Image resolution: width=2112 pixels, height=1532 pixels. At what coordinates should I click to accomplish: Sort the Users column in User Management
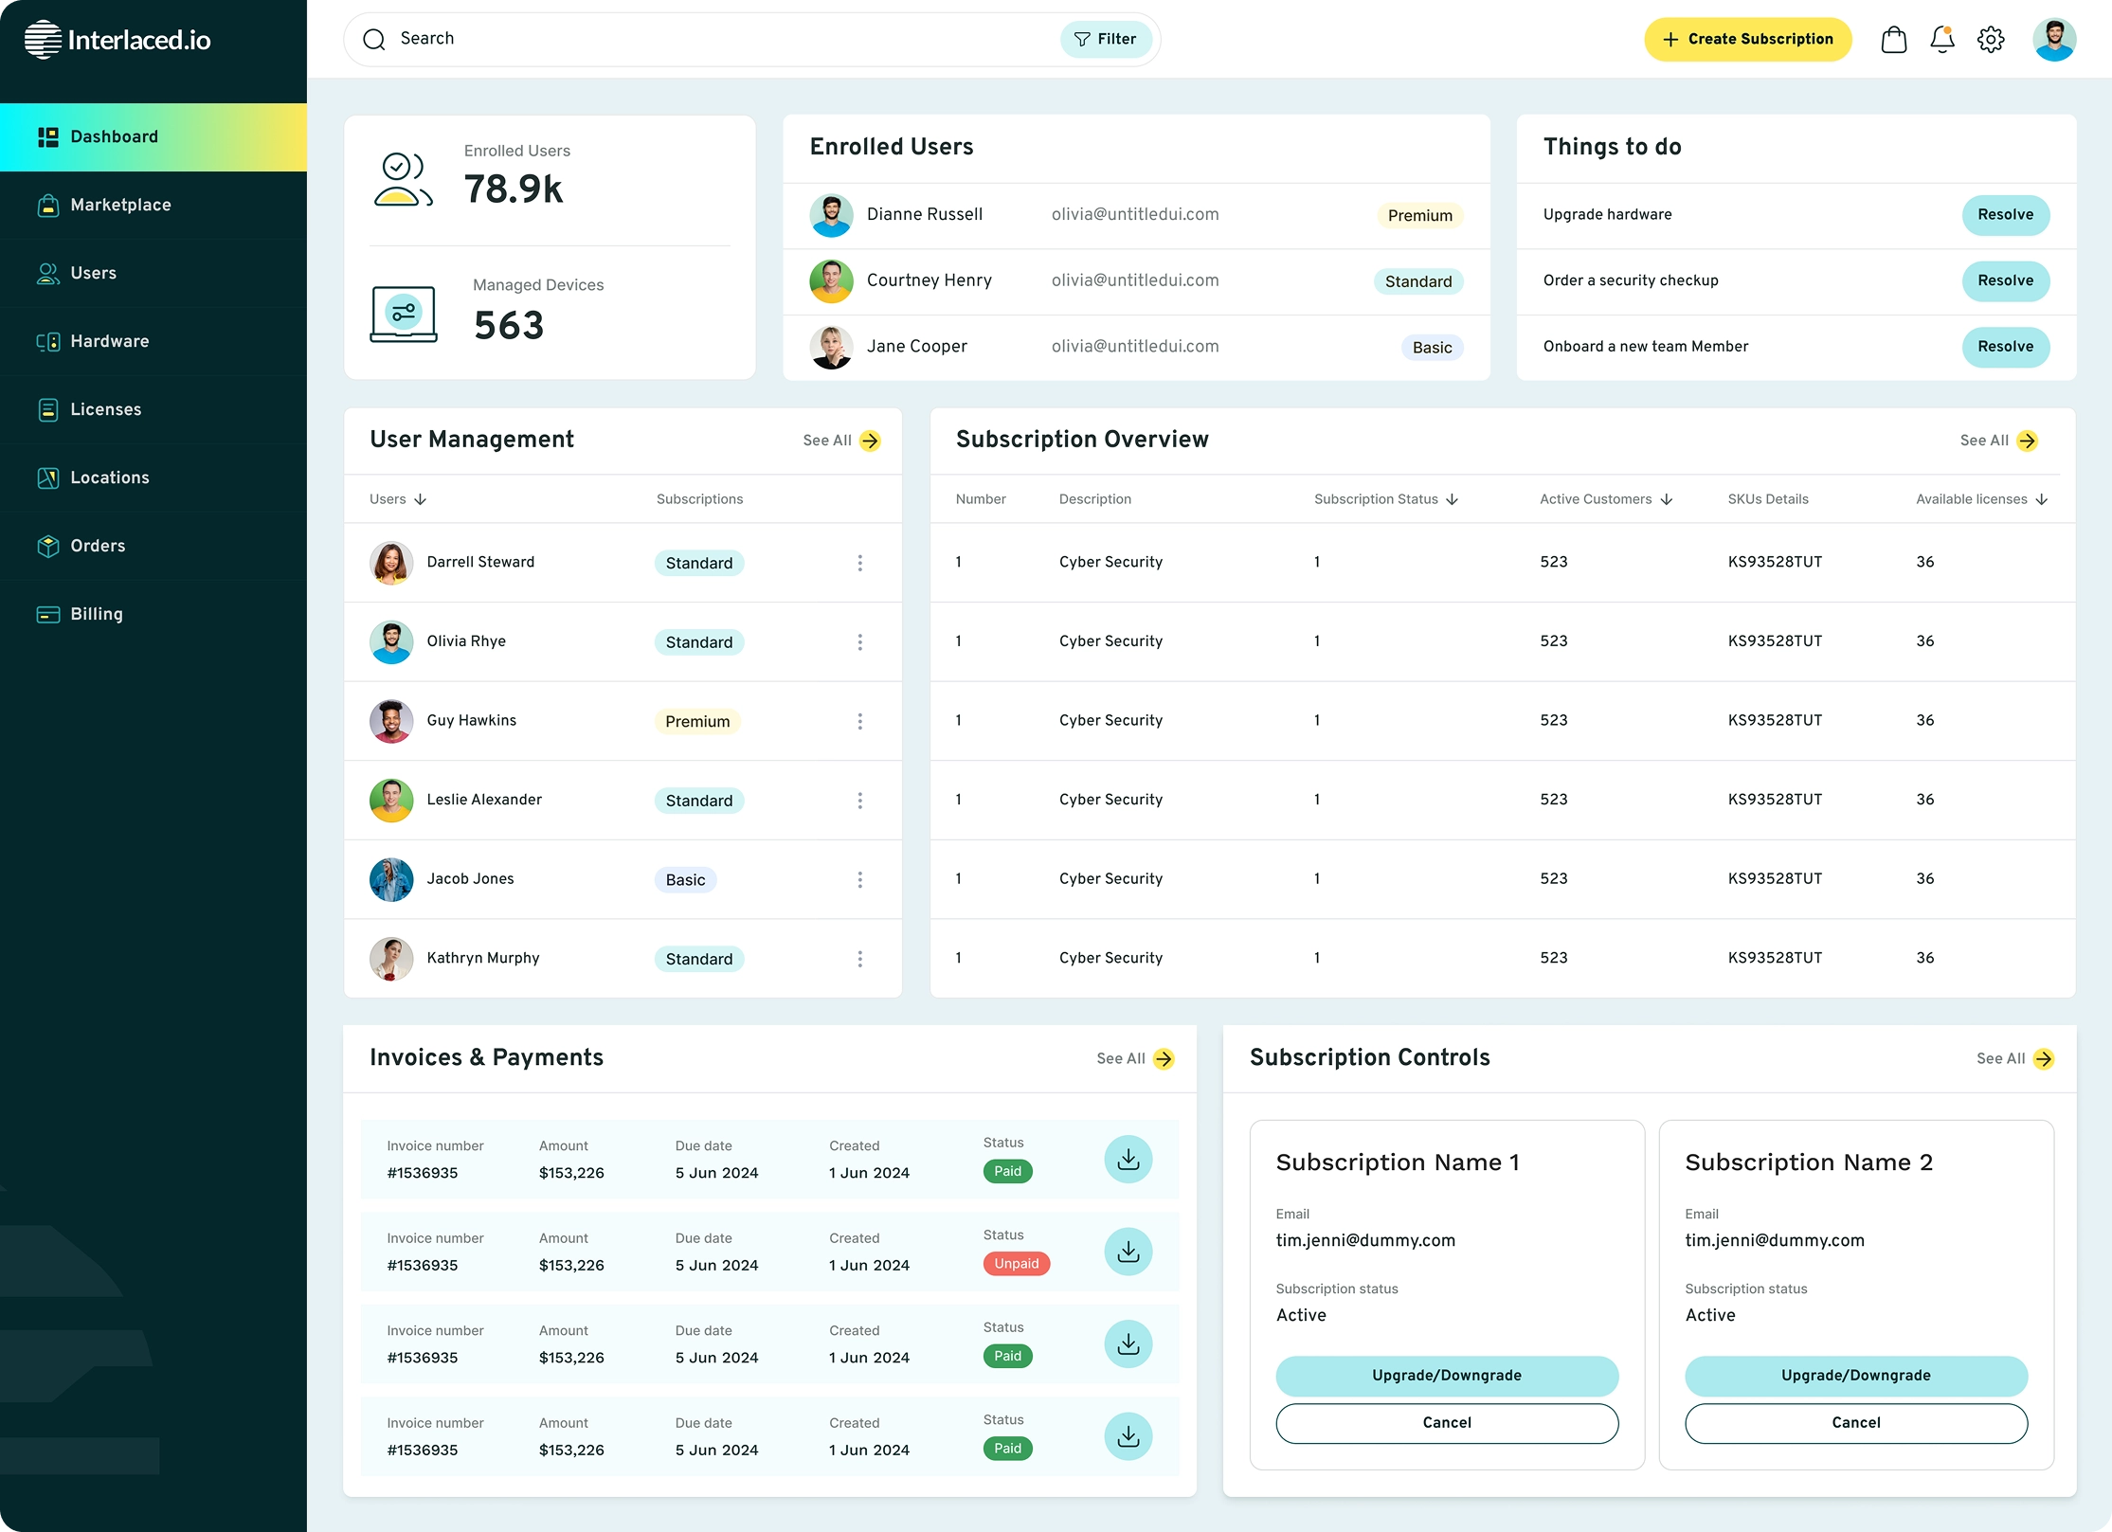coord(421,499)
